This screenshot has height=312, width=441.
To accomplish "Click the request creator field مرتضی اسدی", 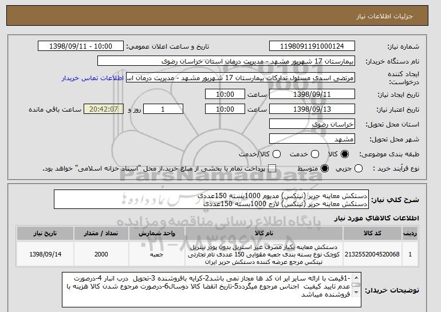I will point(241,78).
